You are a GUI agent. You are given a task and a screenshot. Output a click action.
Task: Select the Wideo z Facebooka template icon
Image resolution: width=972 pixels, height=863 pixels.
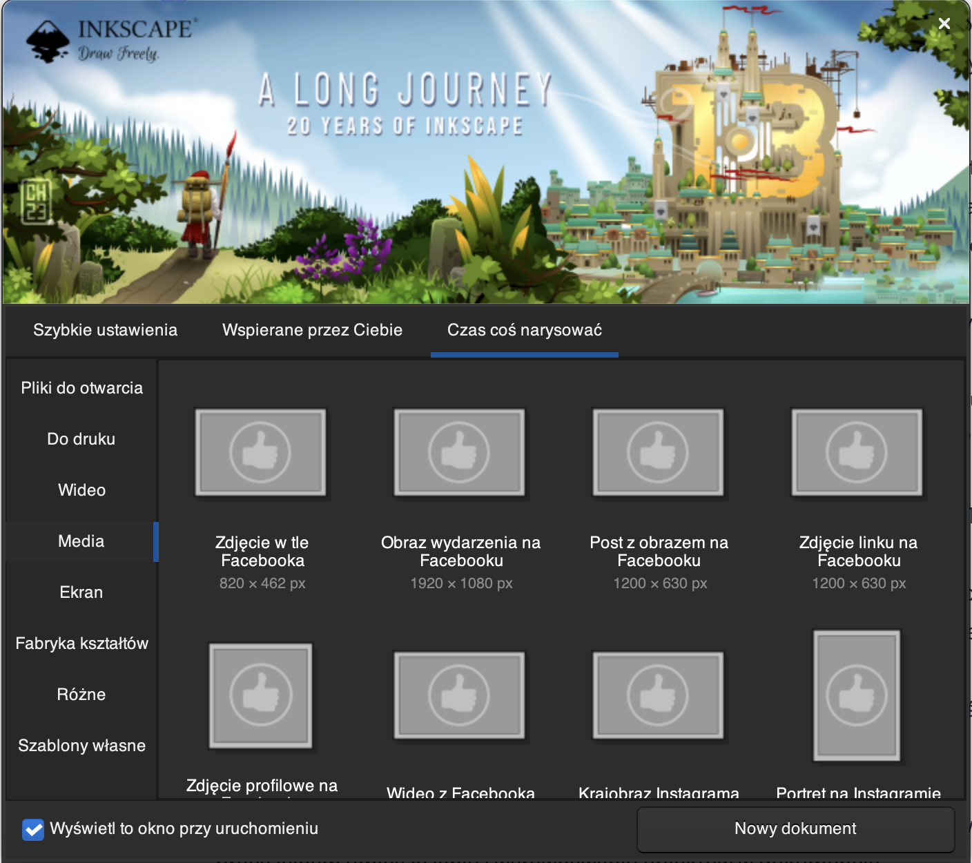point(459,695)
